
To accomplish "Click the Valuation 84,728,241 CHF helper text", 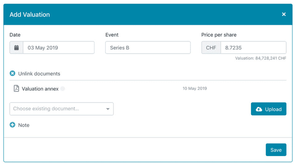I will click(x=261, y=58).
